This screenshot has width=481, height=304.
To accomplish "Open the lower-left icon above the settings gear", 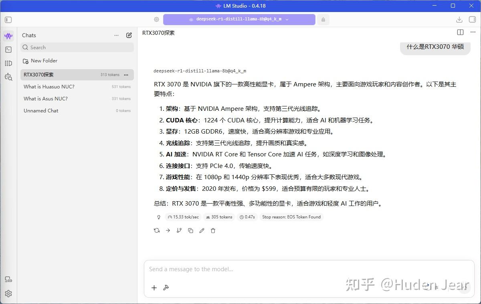I will click(8, 280).
